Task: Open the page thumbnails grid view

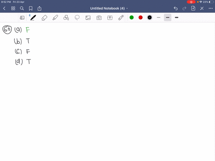Action: (x=13, y=8)
